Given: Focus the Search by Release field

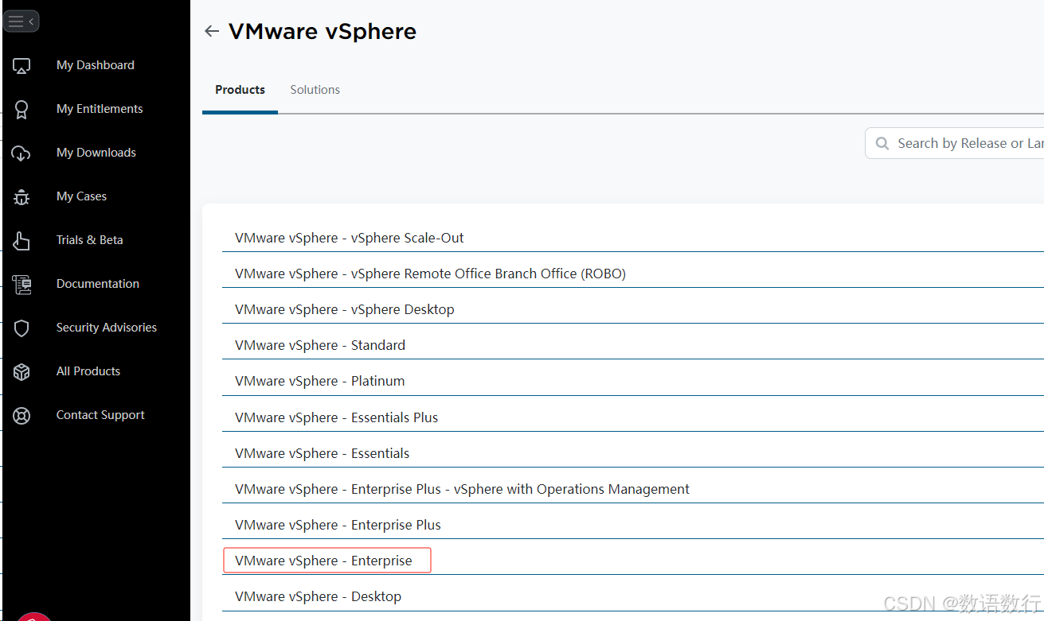Looking at the screenshot, I should click(x=956, y=143).
